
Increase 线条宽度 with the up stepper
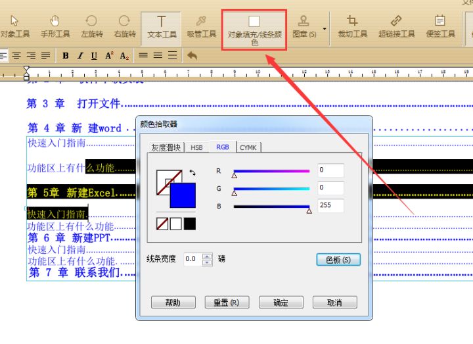(208, 256)
